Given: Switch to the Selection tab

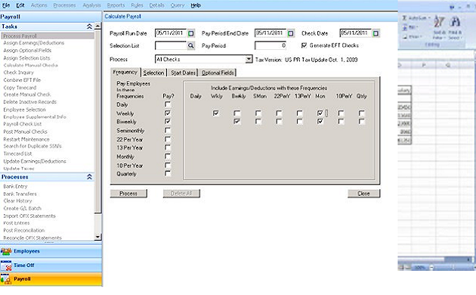Looking at the screenshot, I should point(153,73).
